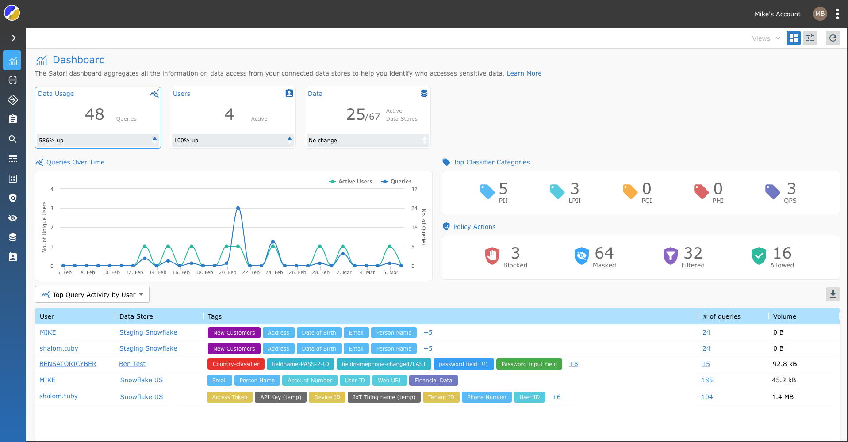848x442 pixels.
Task: Click the refresh dashboard icon
Action: click(833, 38)
